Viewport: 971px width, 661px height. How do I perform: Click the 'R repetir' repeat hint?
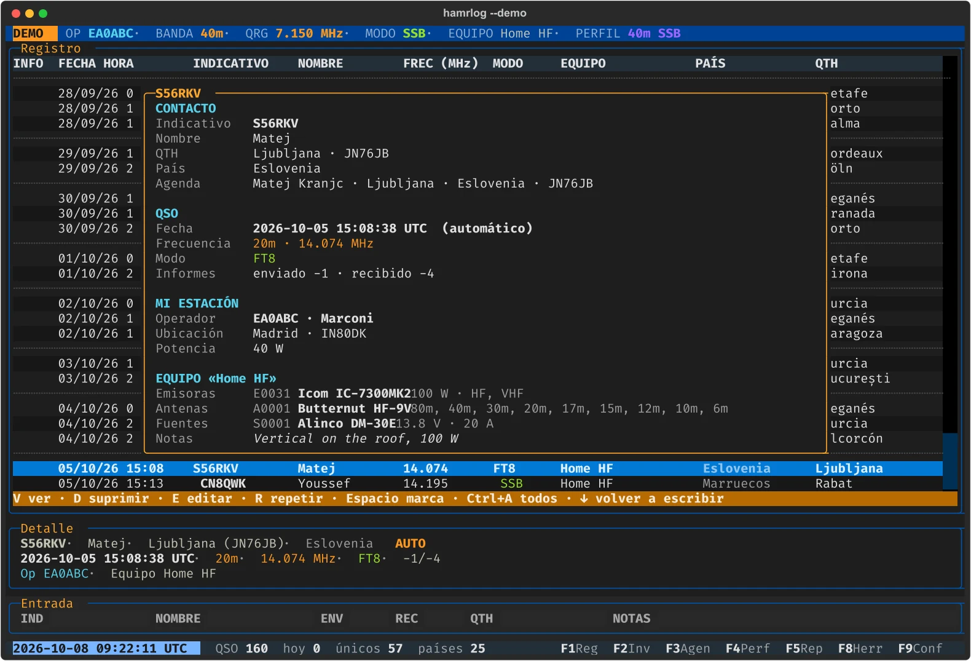point(289,498)
